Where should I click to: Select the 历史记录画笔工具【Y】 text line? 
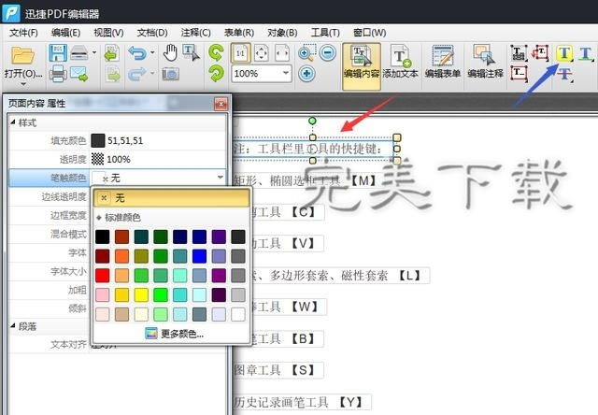click(x=301, y=402)
